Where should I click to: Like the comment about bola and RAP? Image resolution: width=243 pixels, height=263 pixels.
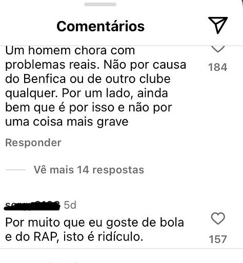click(x=218, y=218)
